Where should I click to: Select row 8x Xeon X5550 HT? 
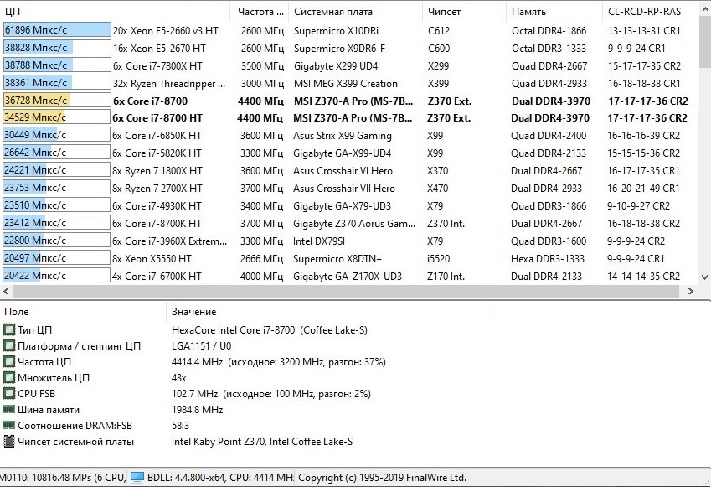(x=349, y=259)
